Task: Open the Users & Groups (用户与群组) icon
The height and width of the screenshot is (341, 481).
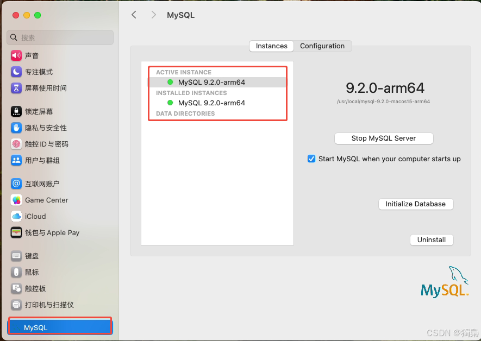Action: pos(16,160)
